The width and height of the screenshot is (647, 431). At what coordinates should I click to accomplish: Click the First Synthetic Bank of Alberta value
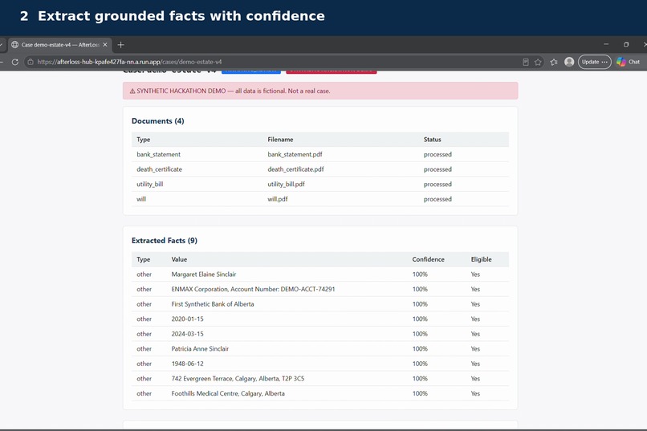coord(213,304)
